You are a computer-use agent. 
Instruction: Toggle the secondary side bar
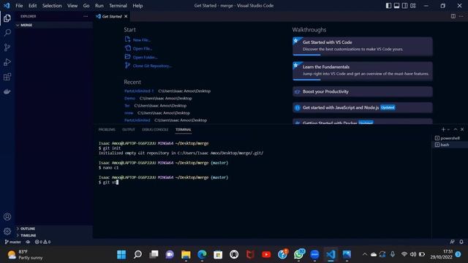(x=404, y=6)
